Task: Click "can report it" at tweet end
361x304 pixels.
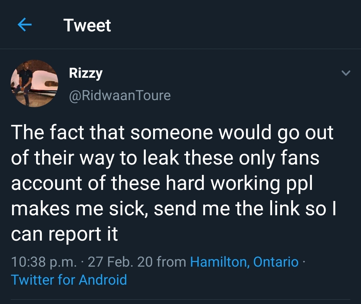Action: click(64, 234)
